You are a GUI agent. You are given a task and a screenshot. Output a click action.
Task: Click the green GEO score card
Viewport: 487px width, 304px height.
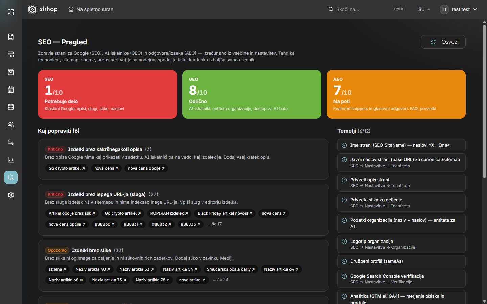click(252, 94)
